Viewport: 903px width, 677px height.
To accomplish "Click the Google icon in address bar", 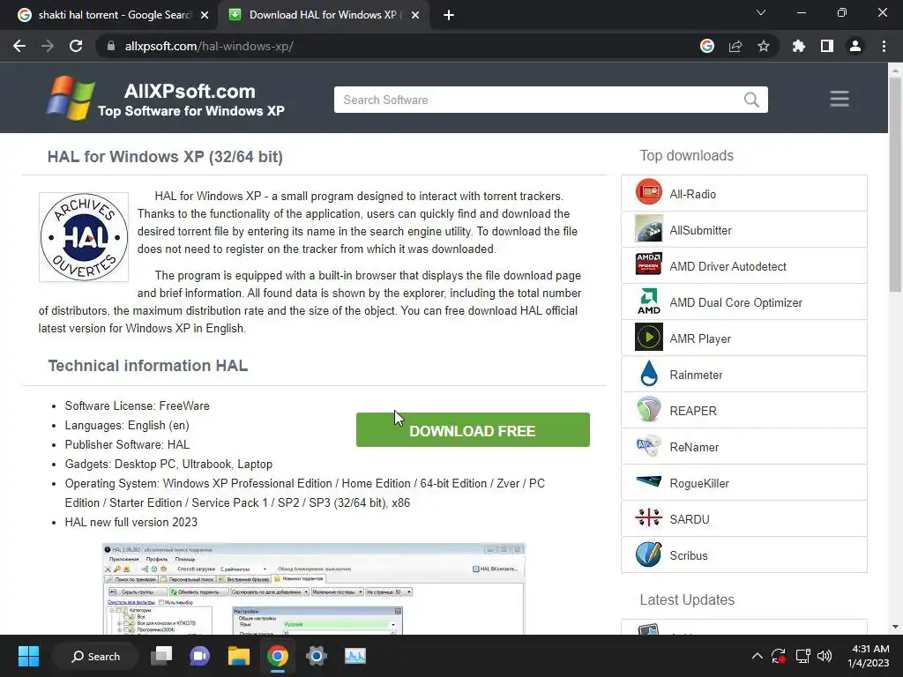I will click(x=707, y=46).
